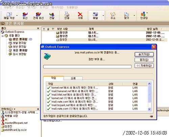Open the 메시지(M) menu
169x137 pixels.
click(57, 7)
